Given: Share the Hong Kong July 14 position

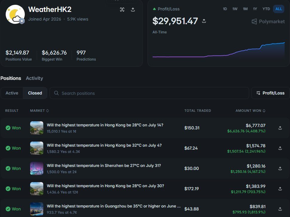Looking at the screenshot, I should coord(280,128).
